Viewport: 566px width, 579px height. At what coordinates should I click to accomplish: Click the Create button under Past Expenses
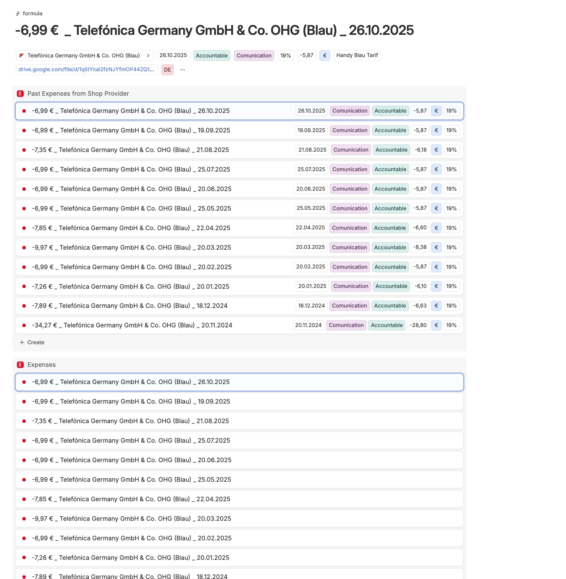point(32,342)
